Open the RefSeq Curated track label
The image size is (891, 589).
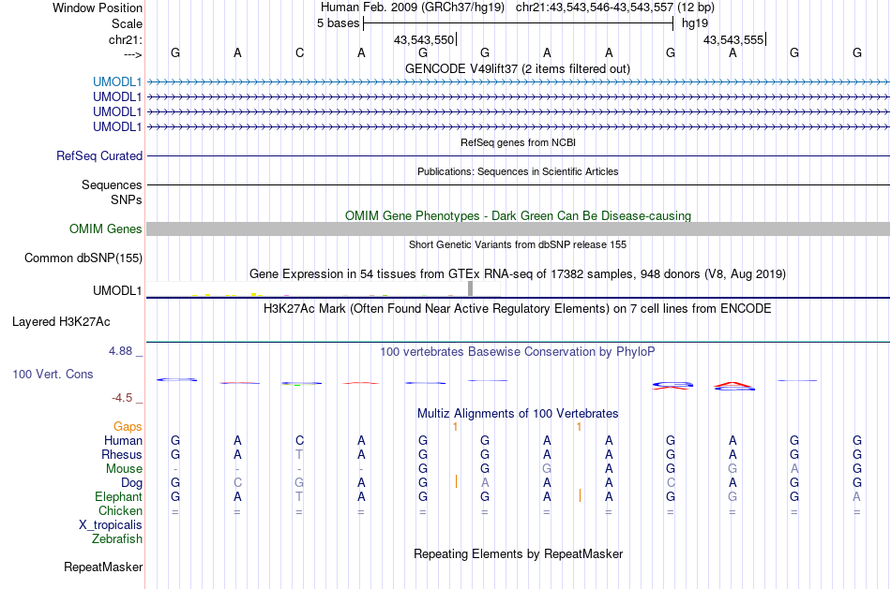[x=99, y=155]
